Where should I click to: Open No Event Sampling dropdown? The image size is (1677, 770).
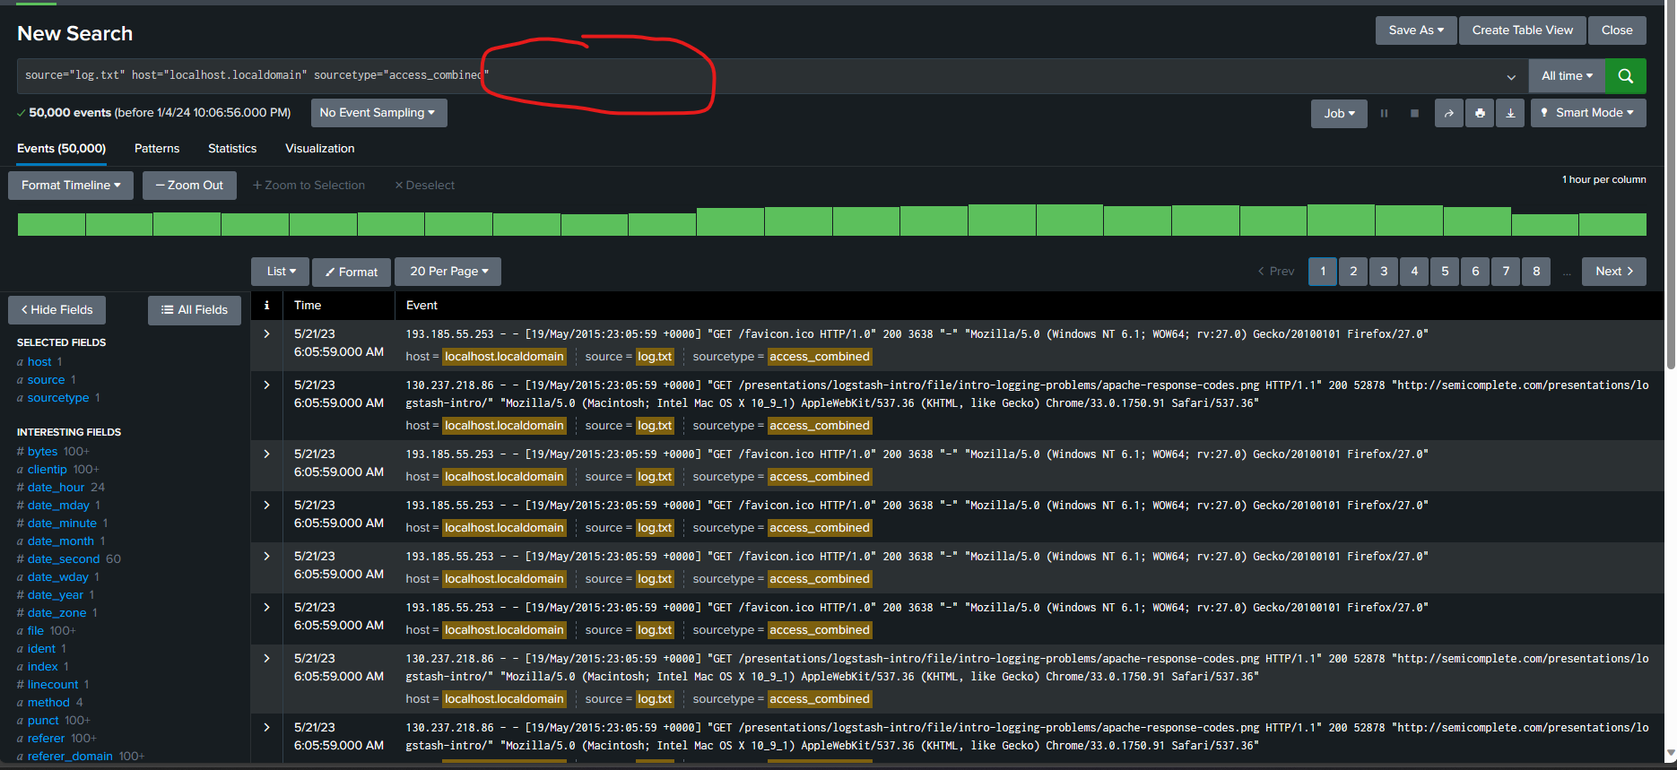tap(378, 113)
